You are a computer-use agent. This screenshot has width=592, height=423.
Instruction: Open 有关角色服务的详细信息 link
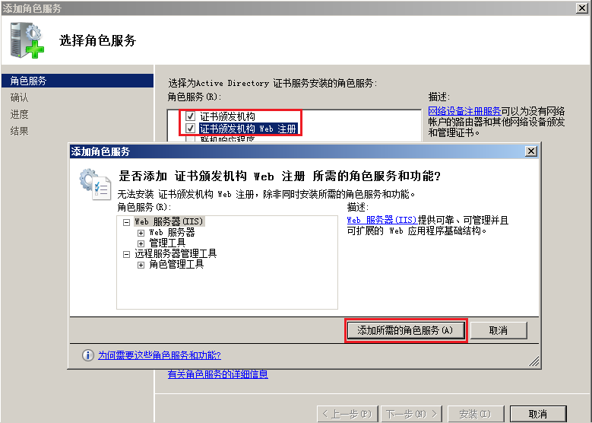pyautogui.click(x=218, y=374)
